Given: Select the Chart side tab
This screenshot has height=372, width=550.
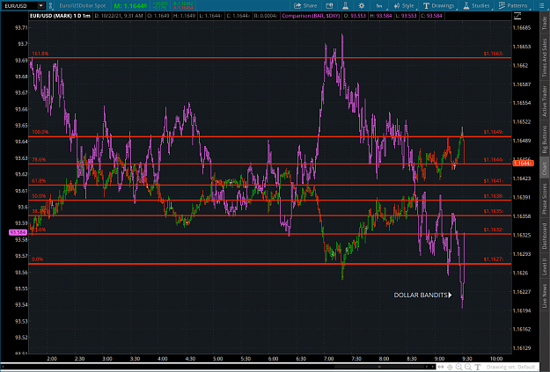Looking at the screenshot, I should pyautogui.click(x=545, y=169).
